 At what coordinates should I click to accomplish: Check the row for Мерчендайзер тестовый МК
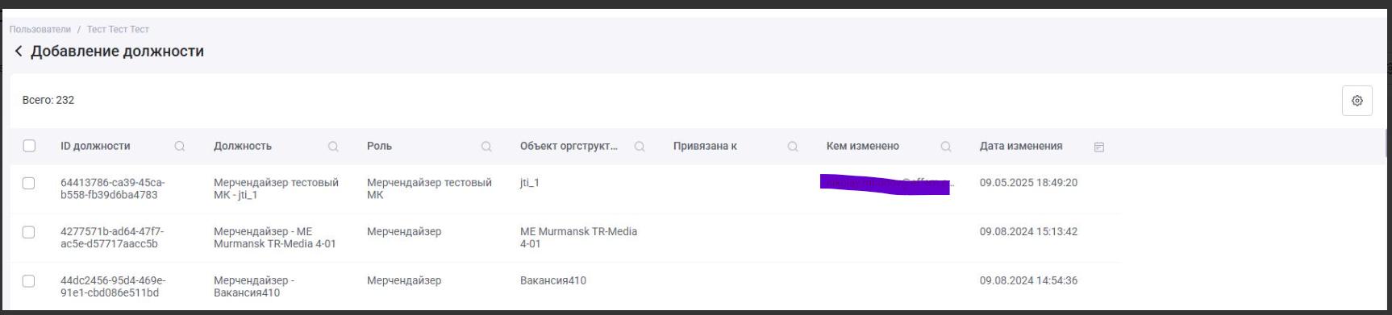point(29,183)
